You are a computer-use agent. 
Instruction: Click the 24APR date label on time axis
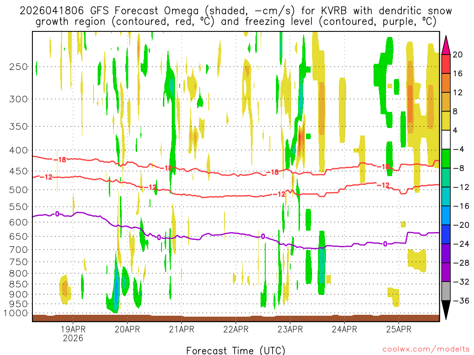(x=344, y=329)
